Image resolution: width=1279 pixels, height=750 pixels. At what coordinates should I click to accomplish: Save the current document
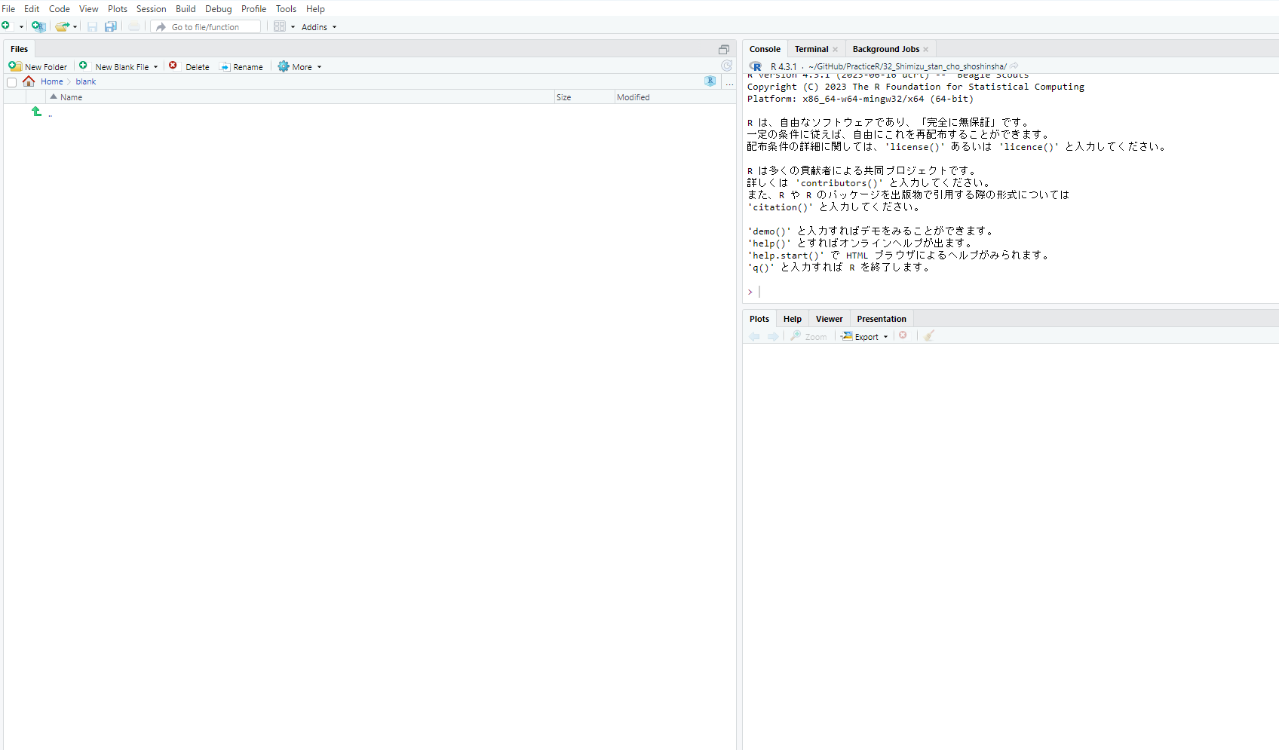tap(92, 26)
